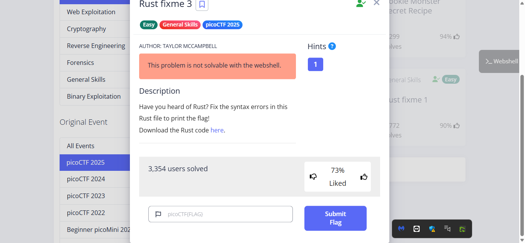Screen dimensions: 525x243
Task: Filter by Cryptography category
Action: pos(86,29)
